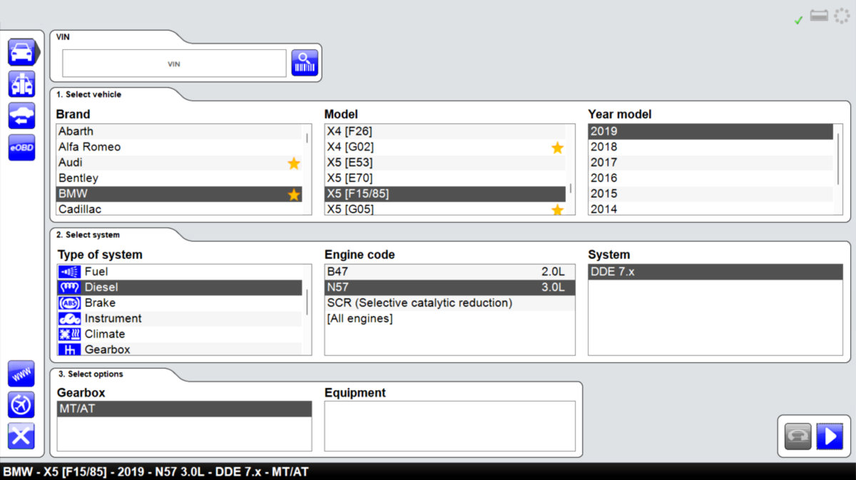This screenshot has width=856, height=480.
Task: Click the gray car scan button
Action: [x=798, y=436]
